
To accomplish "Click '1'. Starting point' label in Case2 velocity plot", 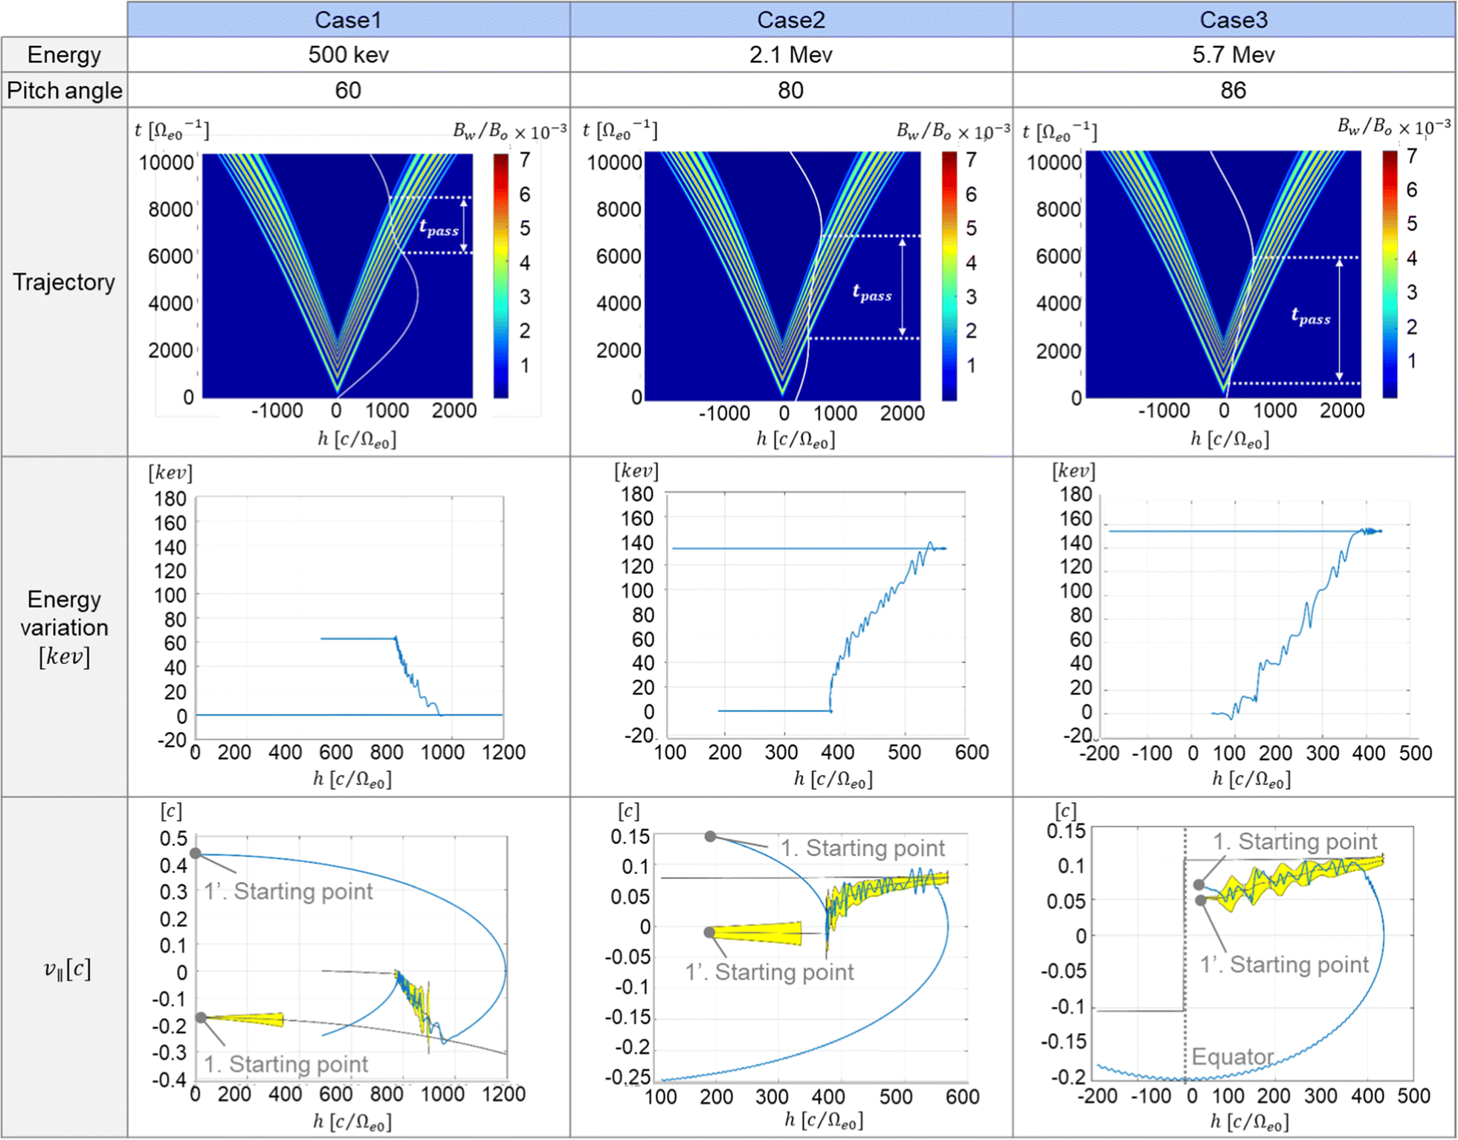I will pyautogui.click(x=770, y=972).
